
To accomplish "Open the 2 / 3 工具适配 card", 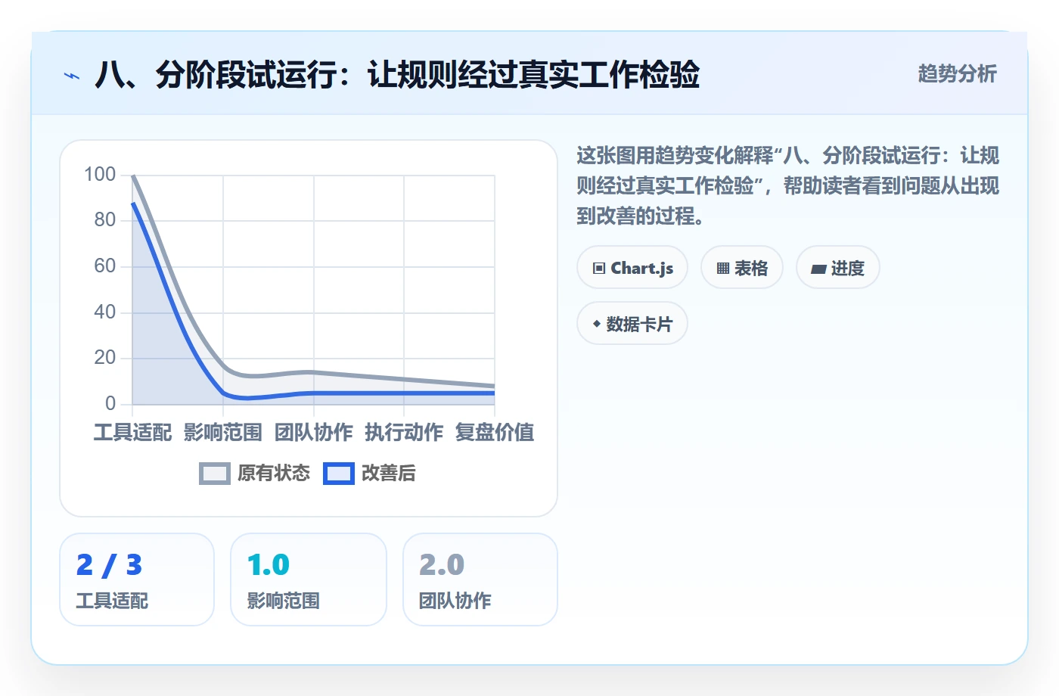I will tap(137, 579).
